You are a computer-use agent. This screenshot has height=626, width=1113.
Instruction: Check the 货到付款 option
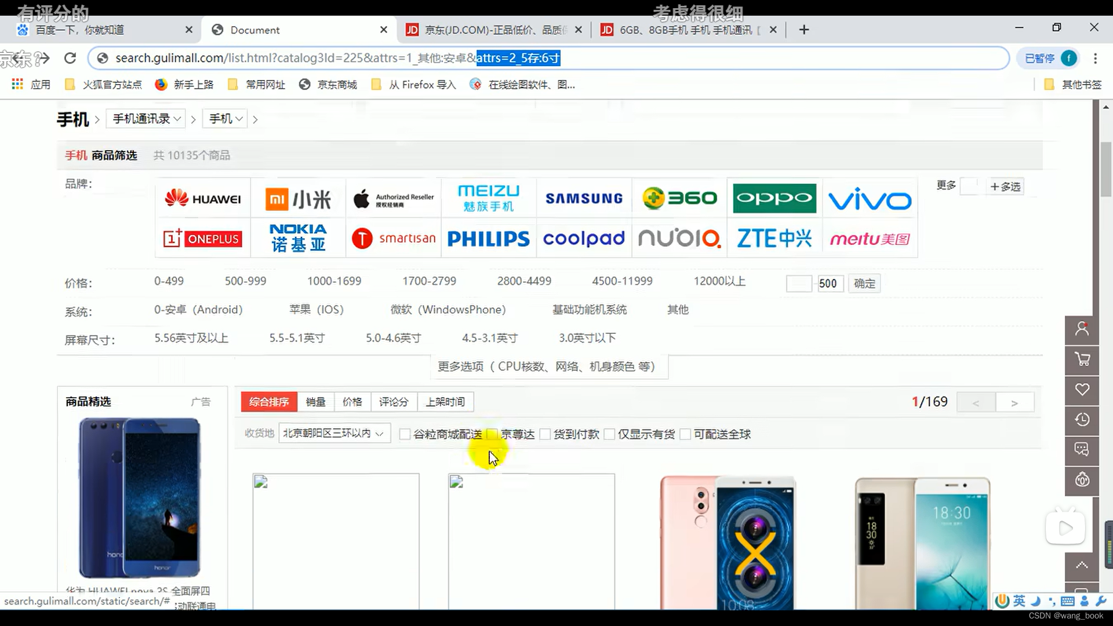[545, 434]
